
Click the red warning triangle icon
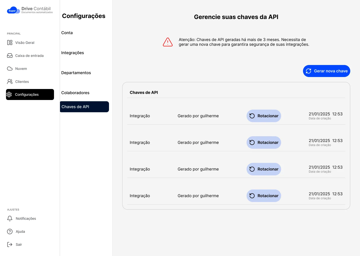(x=168, y=42)
